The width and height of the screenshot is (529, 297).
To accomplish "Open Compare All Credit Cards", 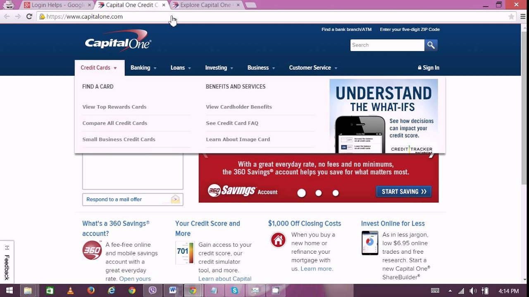I will pyautogui.click(x=115, y=123).
